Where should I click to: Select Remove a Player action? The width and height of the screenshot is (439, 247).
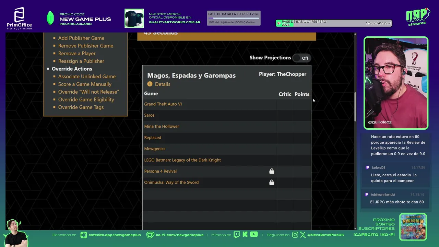(x=77, y=54)
